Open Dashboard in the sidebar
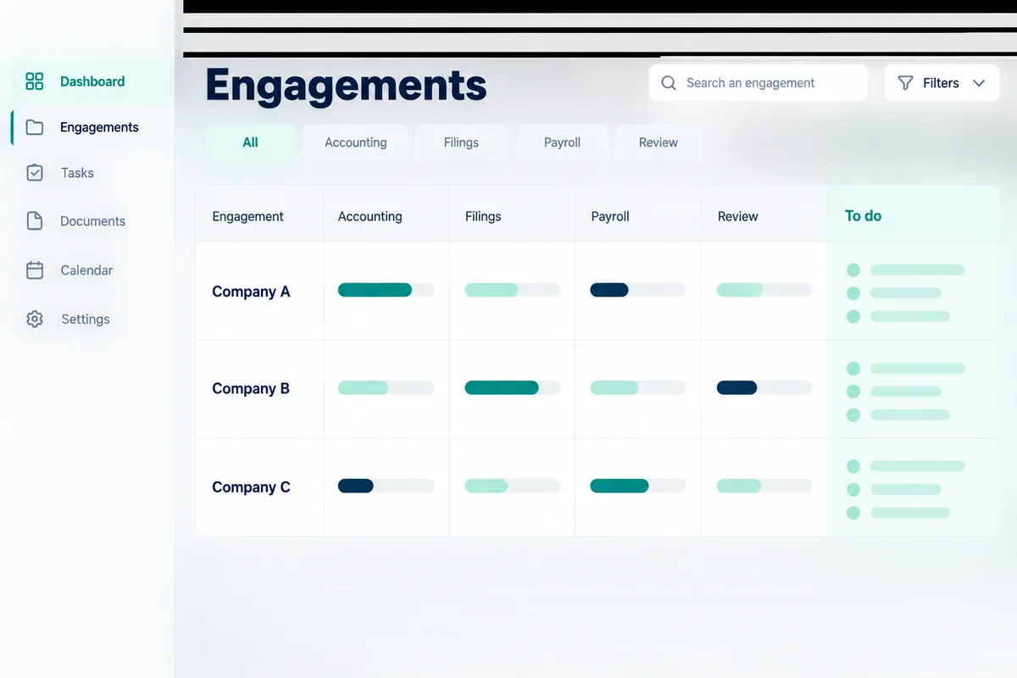This screenshot has width=1017, height=678. click(x=92, y=81)
